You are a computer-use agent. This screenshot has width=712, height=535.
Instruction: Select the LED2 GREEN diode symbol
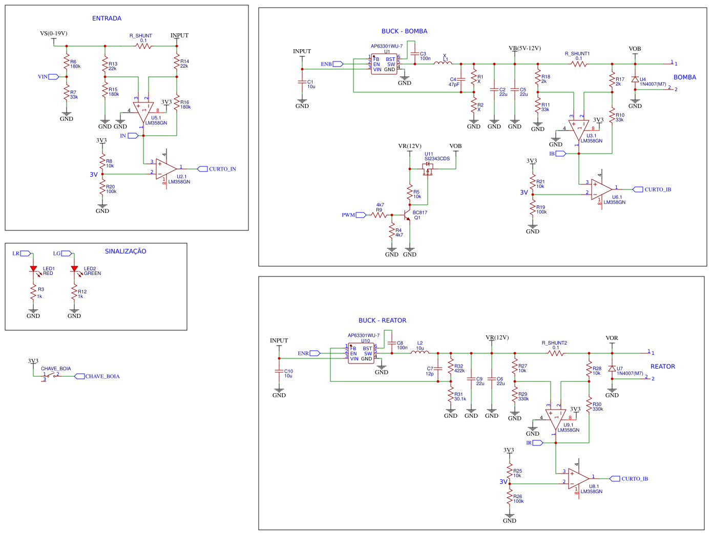pyautogui.click(x=75, y=269)
